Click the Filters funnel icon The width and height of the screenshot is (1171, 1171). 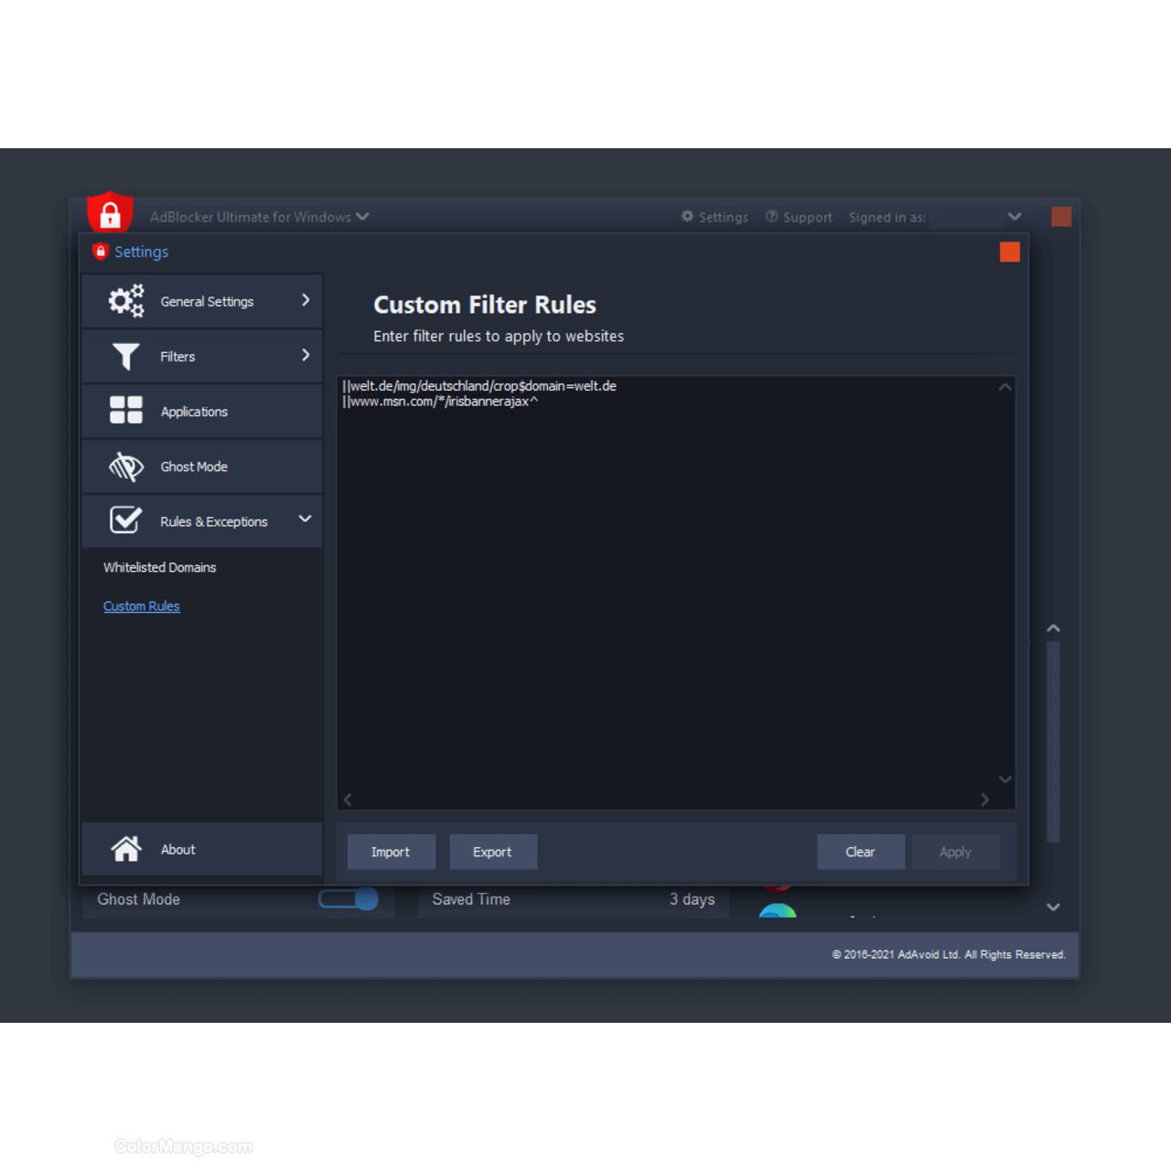tap(126, 356)
